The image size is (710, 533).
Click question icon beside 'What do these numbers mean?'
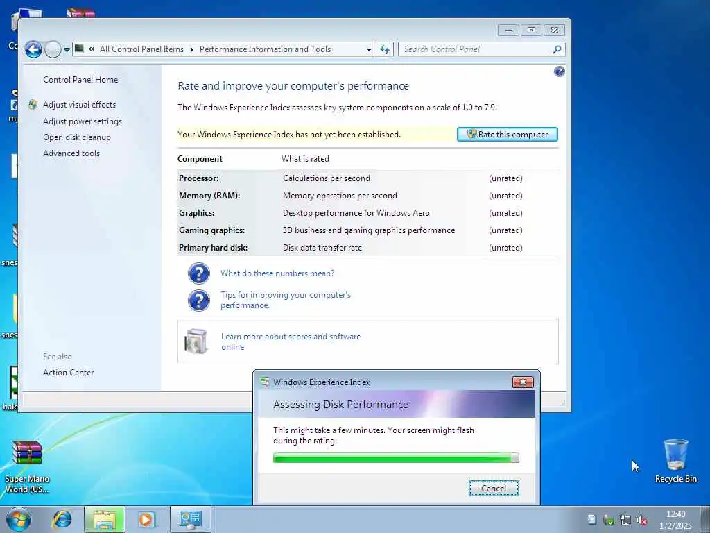coord(199,273)
